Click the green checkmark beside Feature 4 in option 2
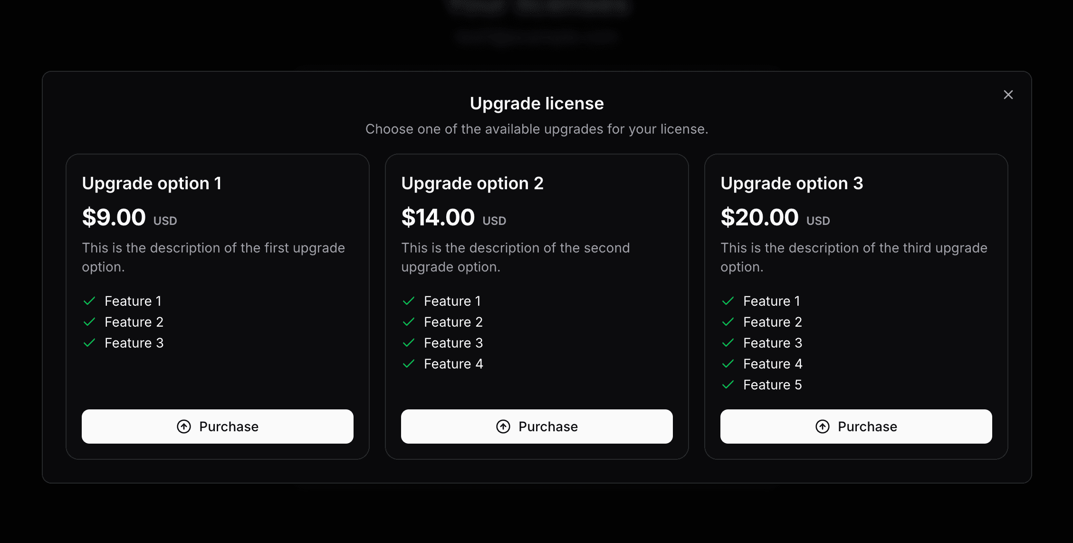 tap(408, 364)
